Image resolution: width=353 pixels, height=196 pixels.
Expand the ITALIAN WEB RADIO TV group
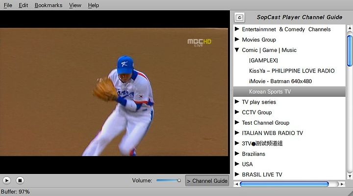[237, 132]
